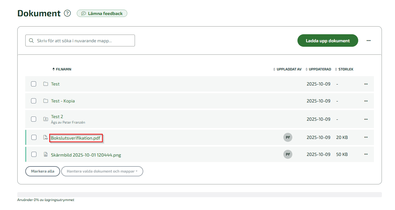This screenshot has width=395, height=210.
Task: Click the PF avatar on the Skärmbild row
Action: (x=288, y=154)
